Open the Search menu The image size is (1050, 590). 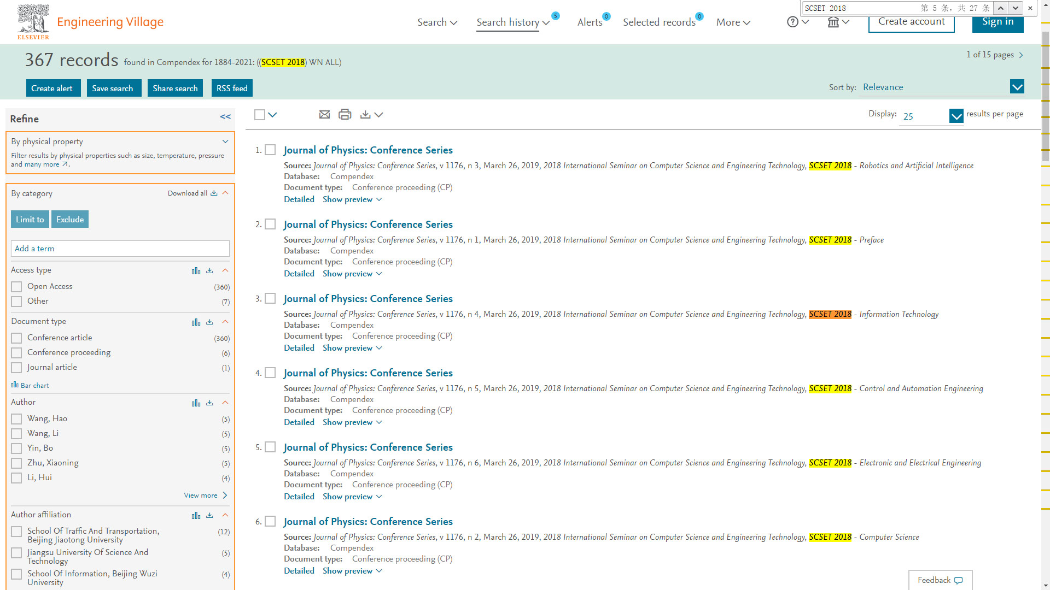click(437, 22)
